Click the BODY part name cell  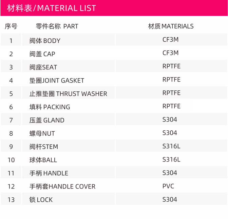click(x=68, y=40)
